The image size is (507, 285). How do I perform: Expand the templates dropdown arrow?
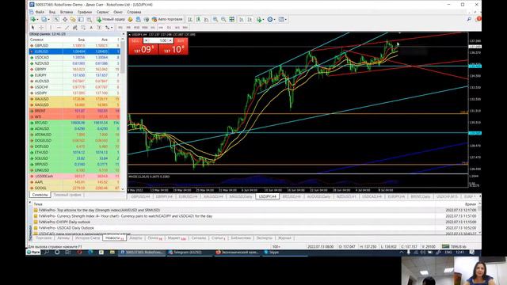click(286, 19)
